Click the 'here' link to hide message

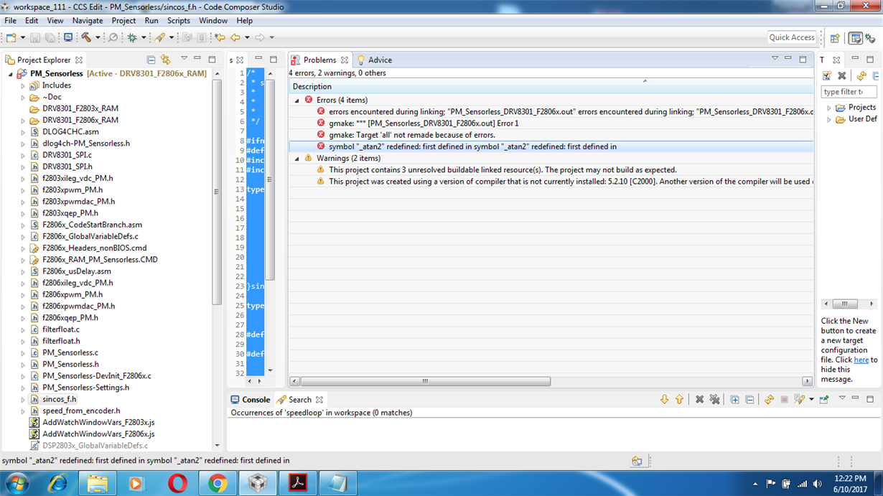point(861,360)
